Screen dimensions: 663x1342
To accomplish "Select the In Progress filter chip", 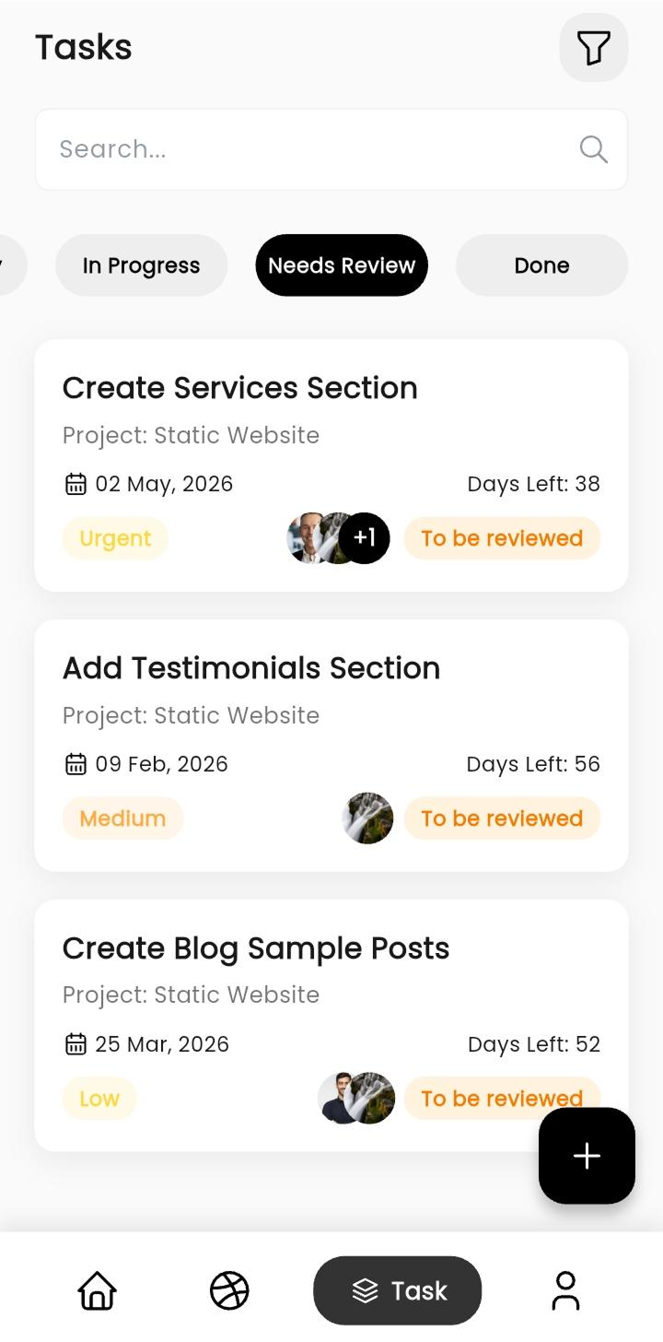I will point(141,265).
